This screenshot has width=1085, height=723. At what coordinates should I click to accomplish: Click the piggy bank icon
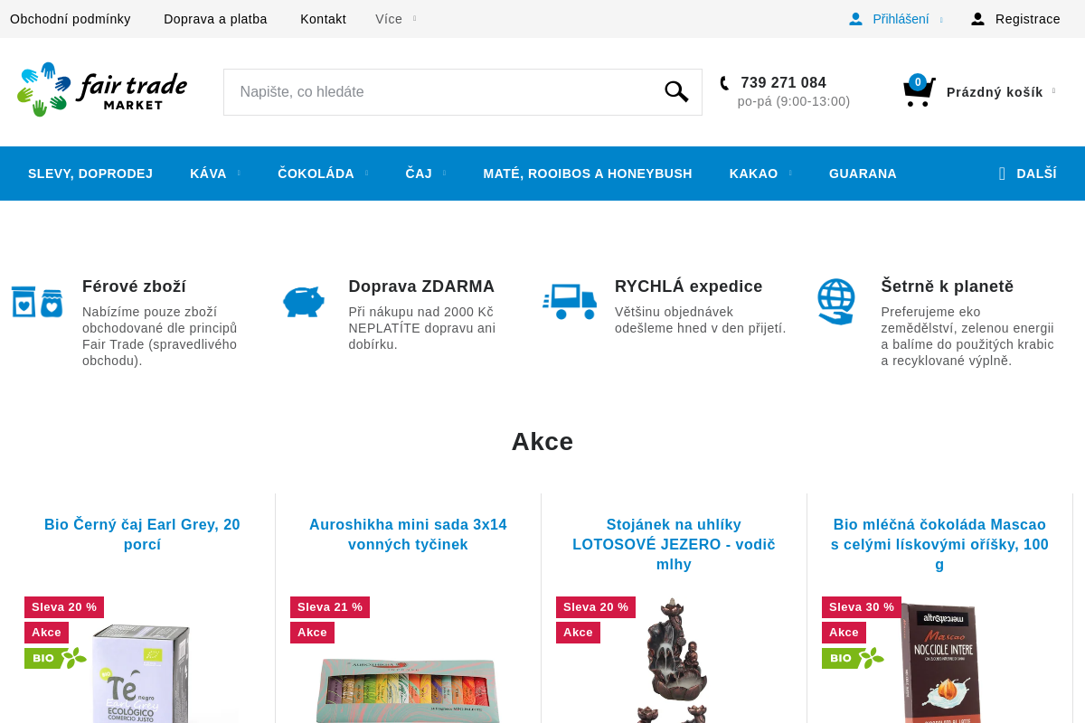tap(303, 302)
